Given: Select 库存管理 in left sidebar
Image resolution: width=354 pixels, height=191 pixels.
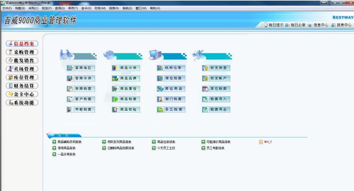Looking at the screenshot, I should point(22,77).
